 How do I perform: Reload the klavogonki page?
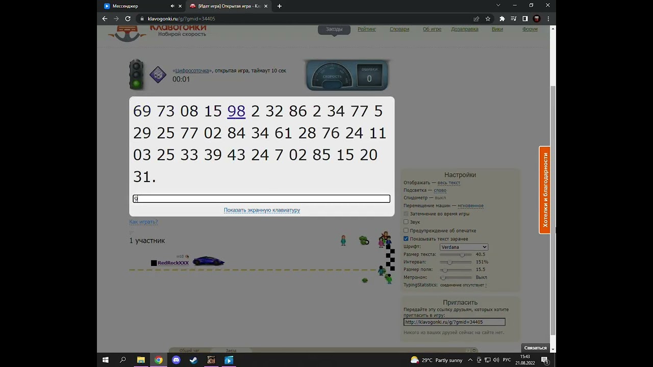(x=128, y=18)
